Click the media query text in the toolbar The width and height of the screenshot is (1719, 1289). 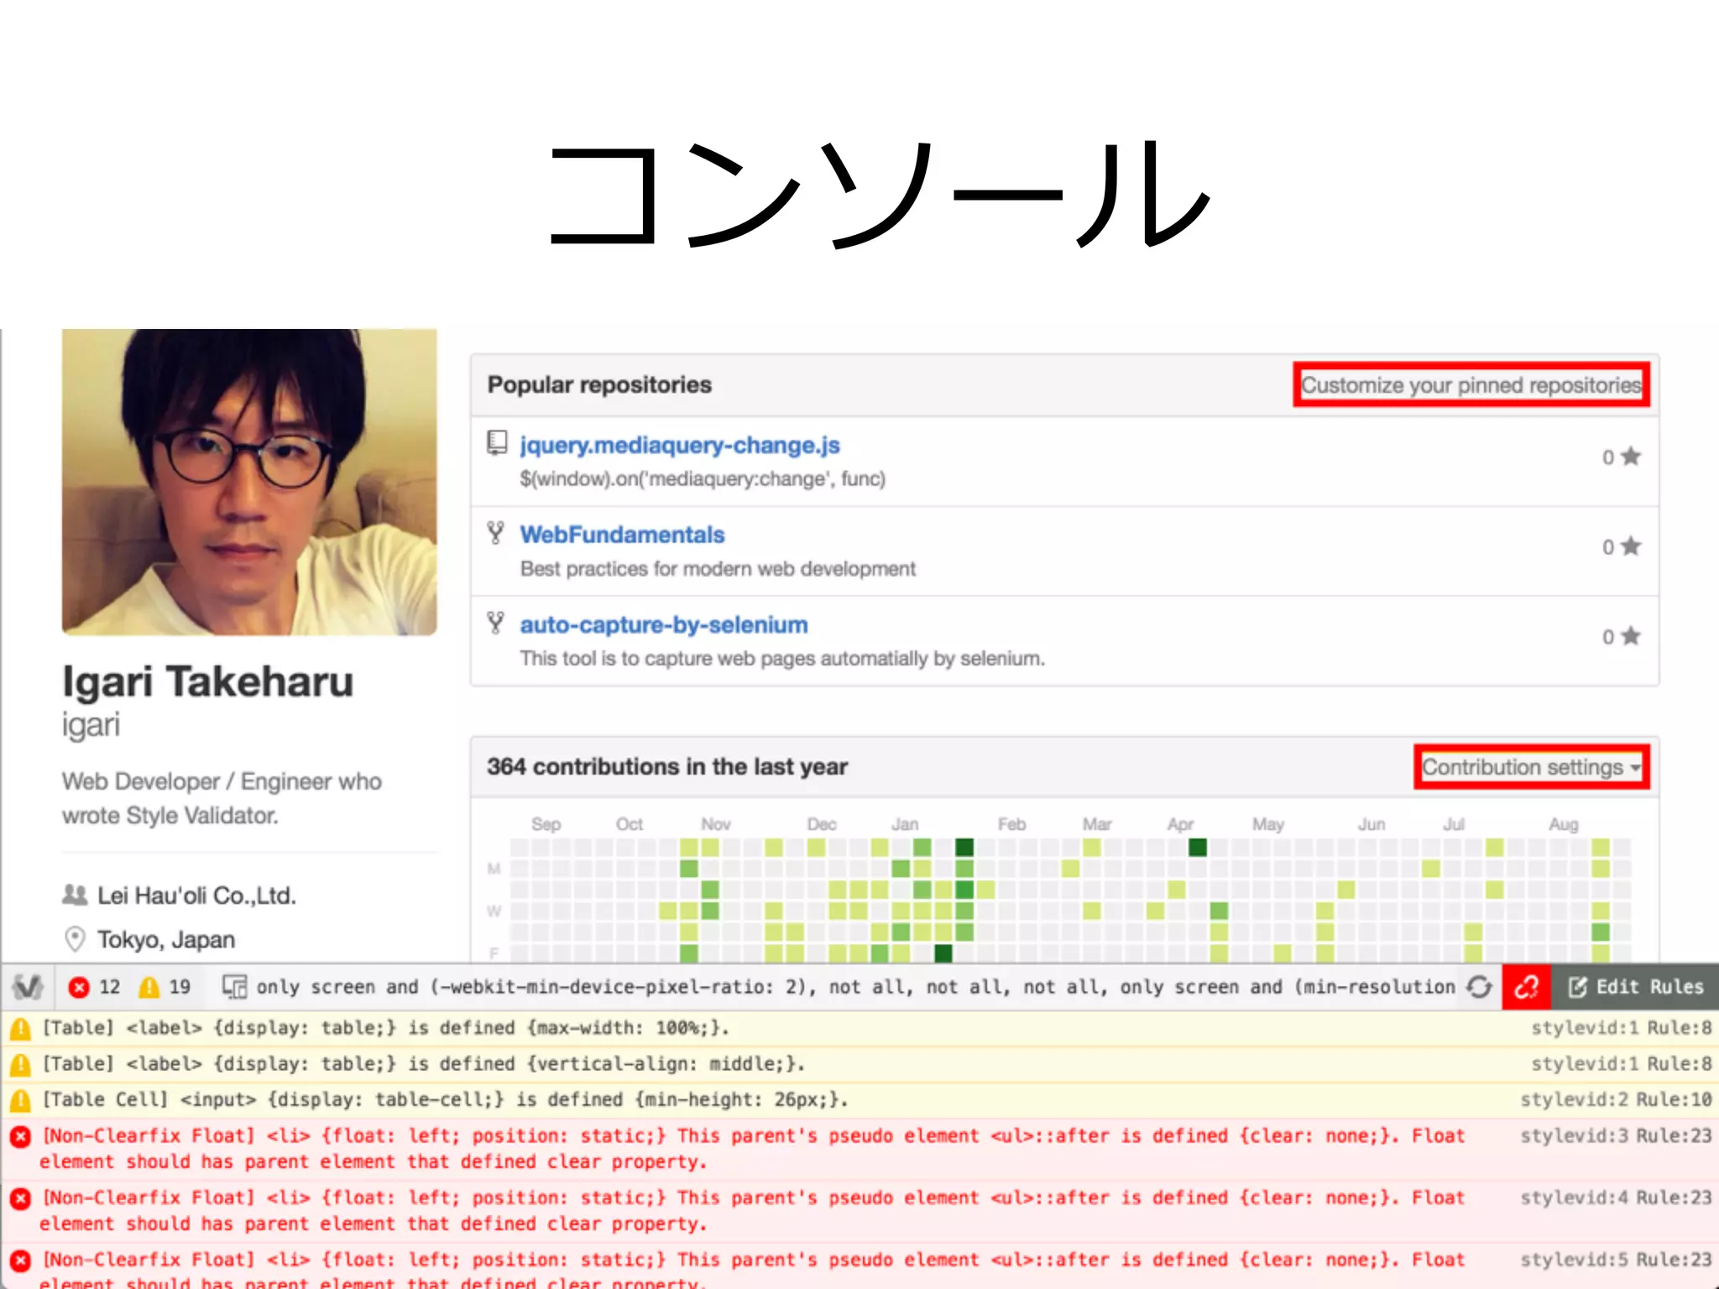click(855, 987)
